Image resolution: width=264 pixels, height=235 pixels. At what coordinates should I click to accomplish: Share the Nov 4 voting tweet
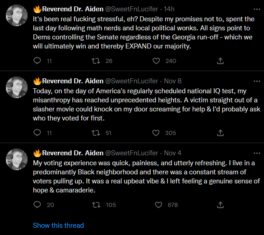(220, 205)
